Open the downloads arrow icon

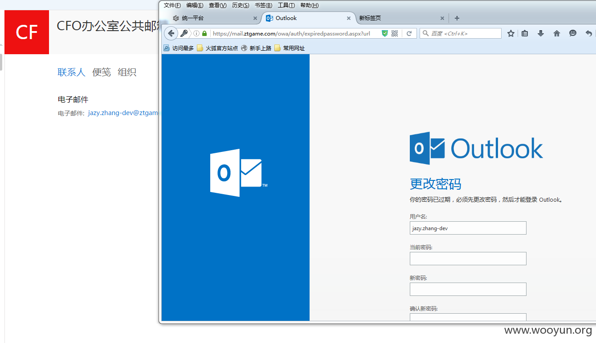(x=541, y=33)
